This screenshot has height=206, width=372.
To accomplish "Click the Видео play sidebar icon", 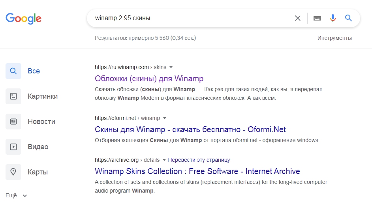I will tap(13, 147).
